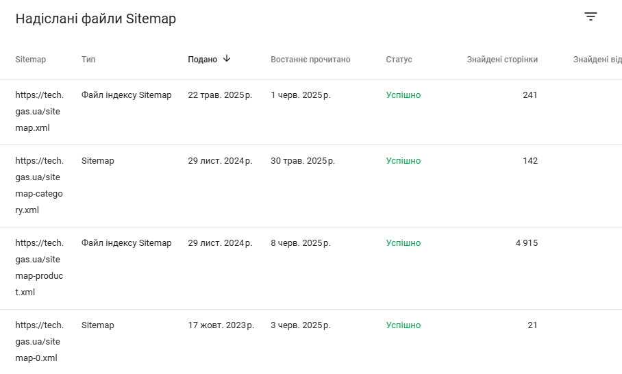Click the 241 discovered pages value
The image size is (622, 374).
(530, 95)
